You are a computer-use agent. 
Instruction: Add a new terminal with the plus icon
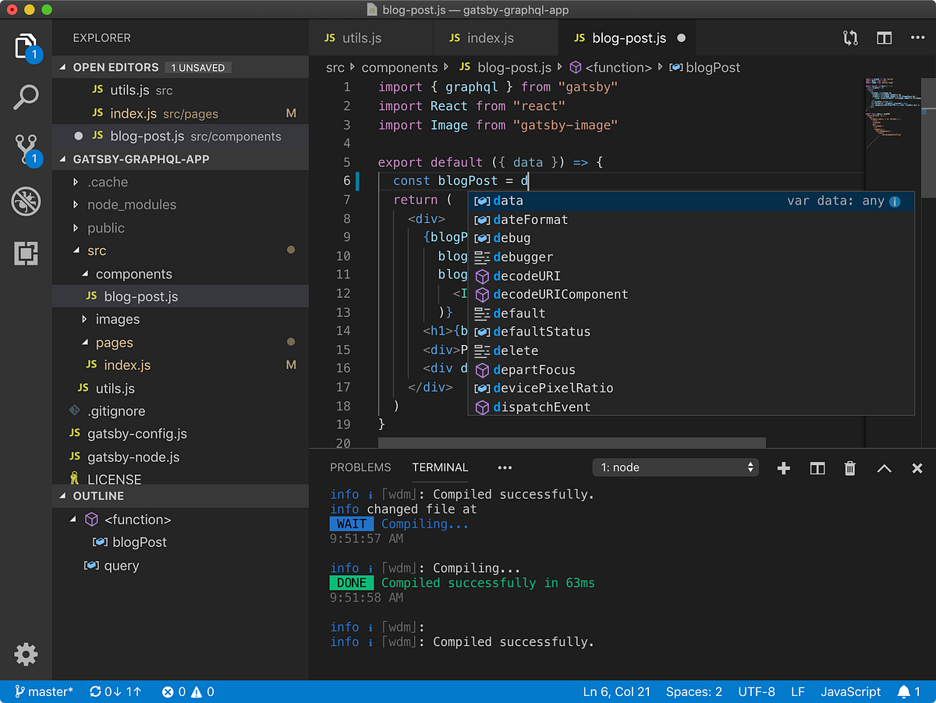pyautogui.click(x=783, y=468)
